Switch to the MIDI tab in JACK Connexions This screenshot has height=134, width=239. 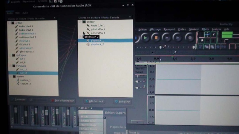[x=17, y=13]
